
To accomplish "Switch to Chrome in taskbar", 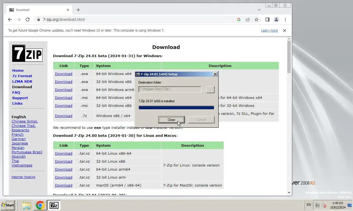I will coord(40,206).
